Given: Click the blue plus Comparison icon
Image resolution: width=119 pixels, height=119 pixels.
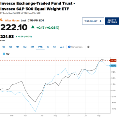Looking at the screenshot, I should (69, 47).
